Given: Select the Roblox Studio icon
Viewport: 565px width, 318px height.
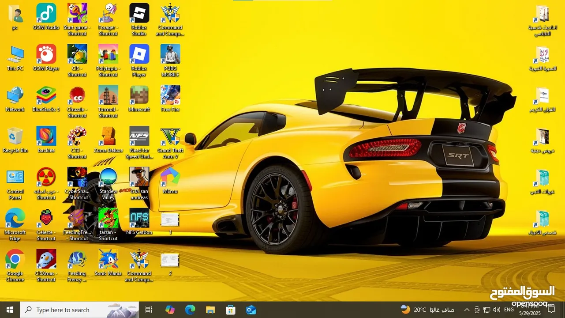Looking at the screenshot, I should (x=139, y=14).
